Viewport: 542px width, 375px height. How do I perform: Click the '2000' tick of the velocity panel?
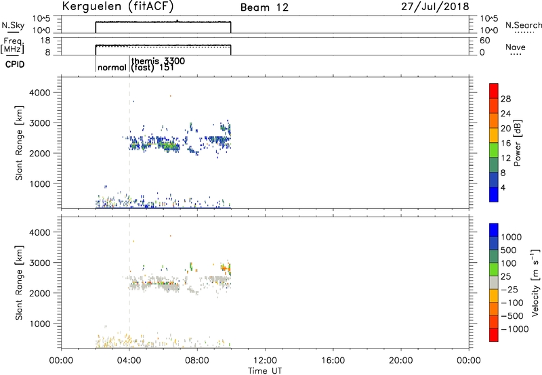coord(40,293)
